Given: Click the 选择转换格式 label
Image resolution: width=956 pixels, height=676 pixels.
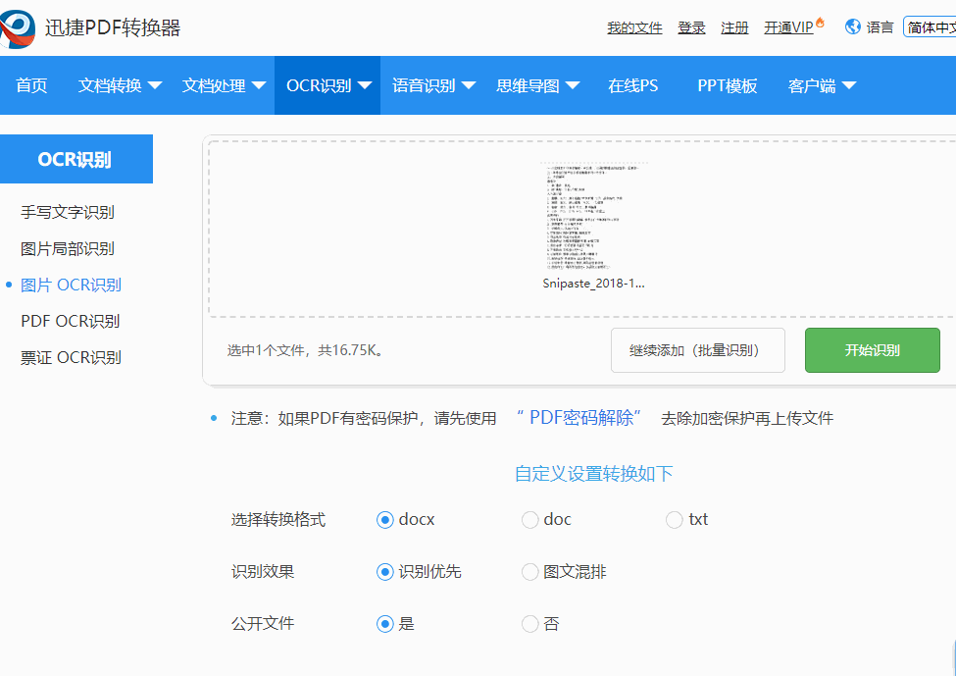Looking at the screenshot, I should pos(278,520).
